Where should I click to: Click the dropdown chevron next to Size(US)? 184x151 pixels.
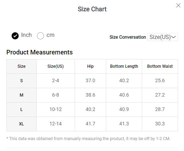173,37
